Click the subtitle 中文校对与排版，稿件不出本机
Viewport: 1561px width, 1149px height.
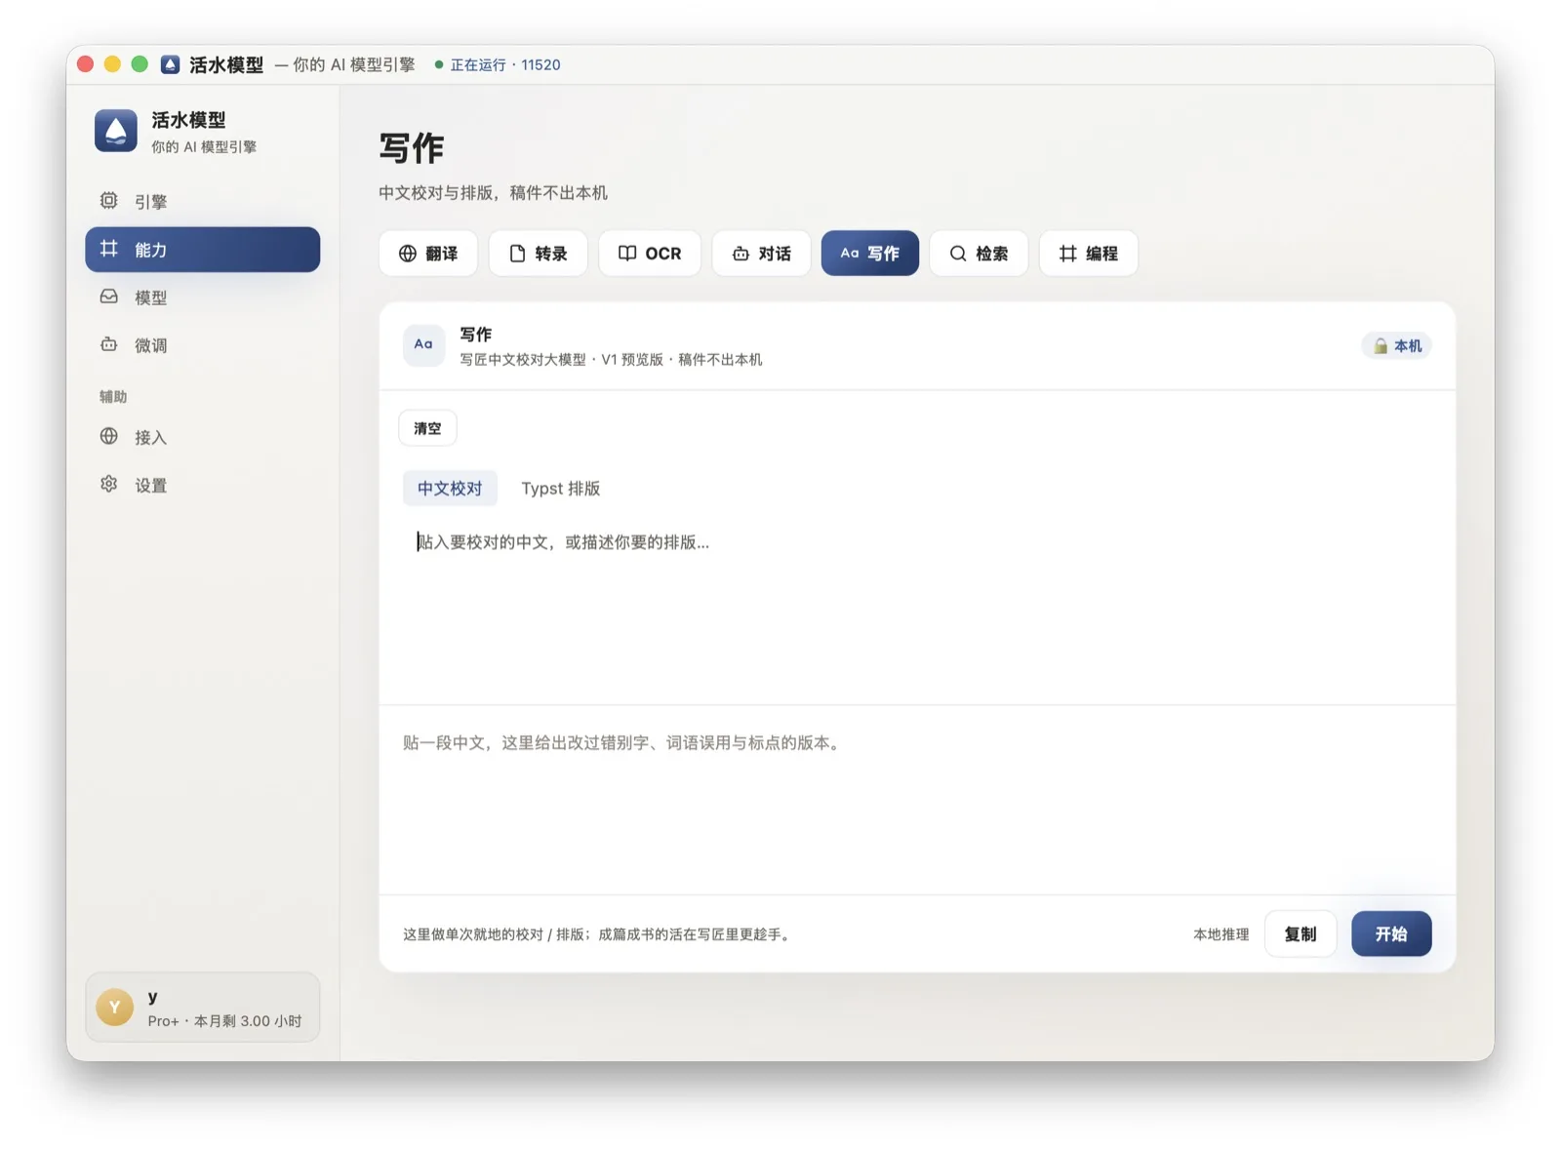coord(493,193)
